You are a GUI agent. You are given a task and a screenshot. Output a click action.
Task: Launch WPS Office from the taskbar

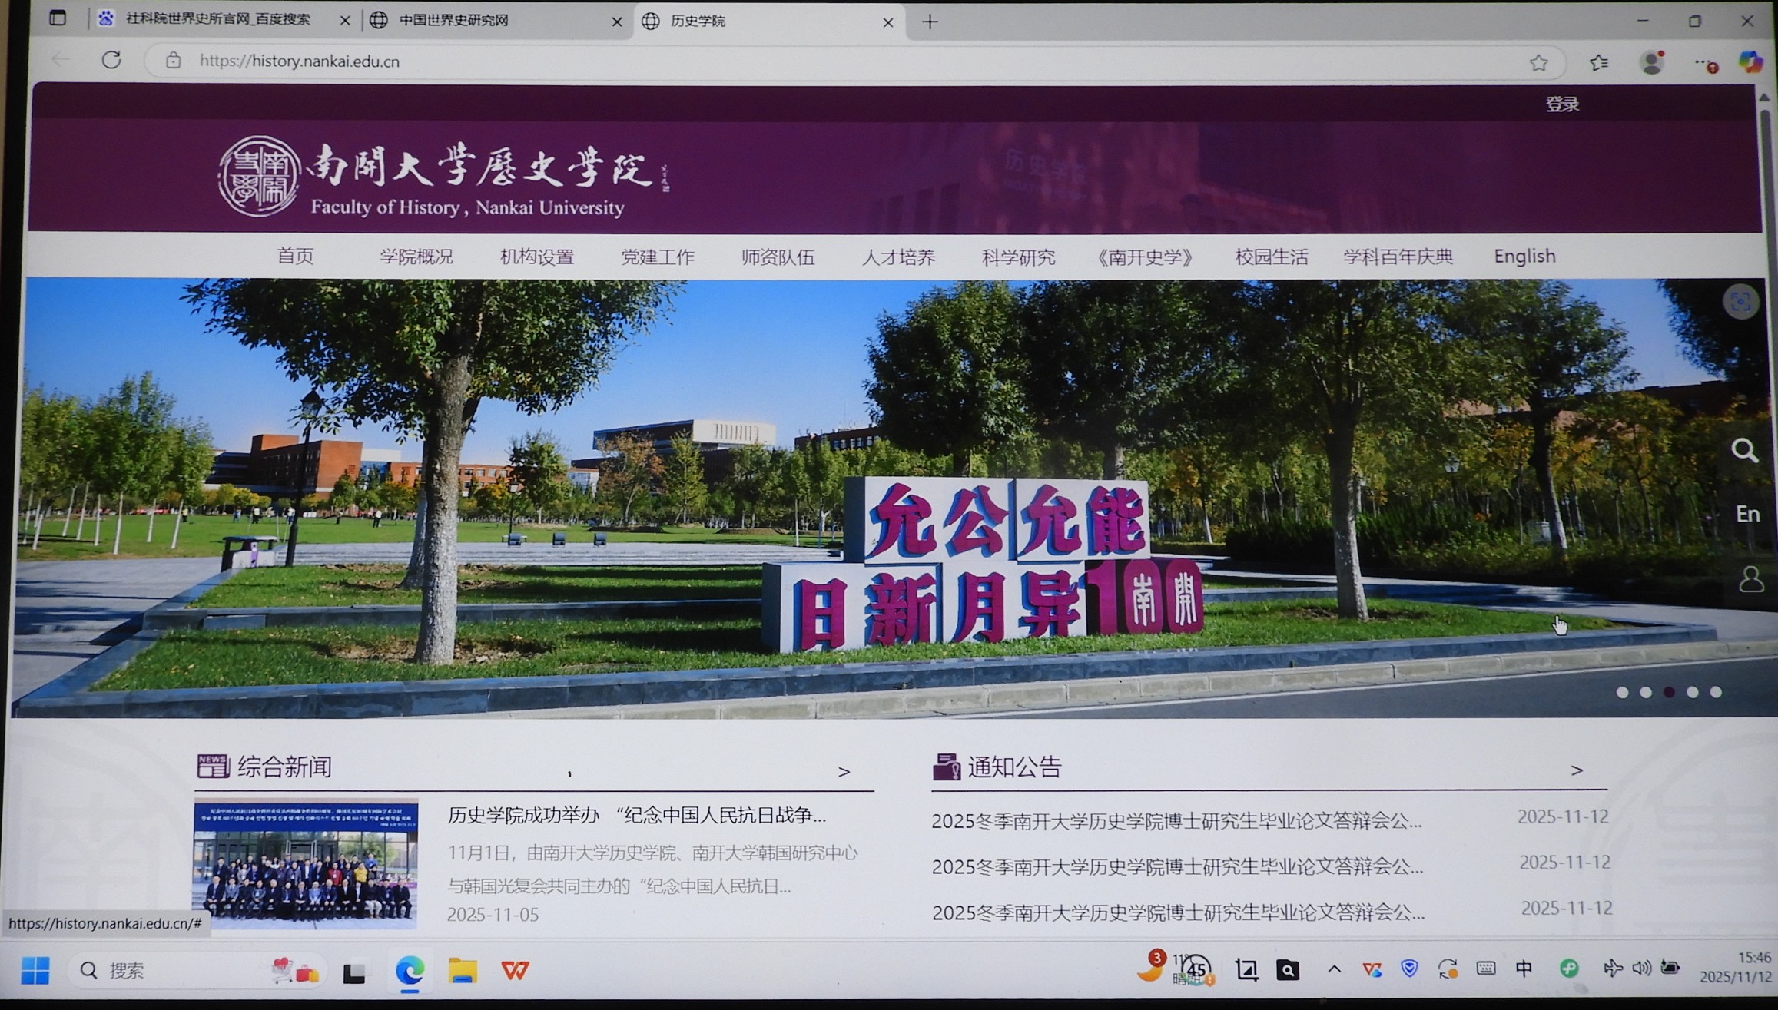point(513,970)
